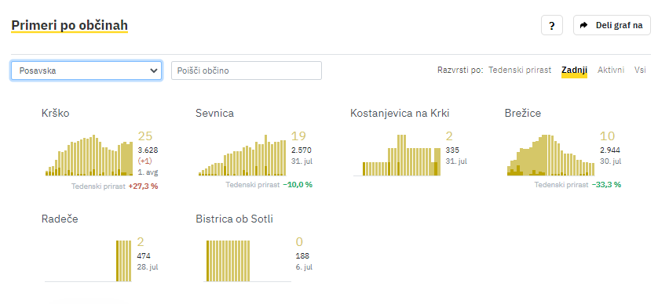Screen dimensions: 669x304
Task: Click the Krško municipality title
Action: click(56, 114)
